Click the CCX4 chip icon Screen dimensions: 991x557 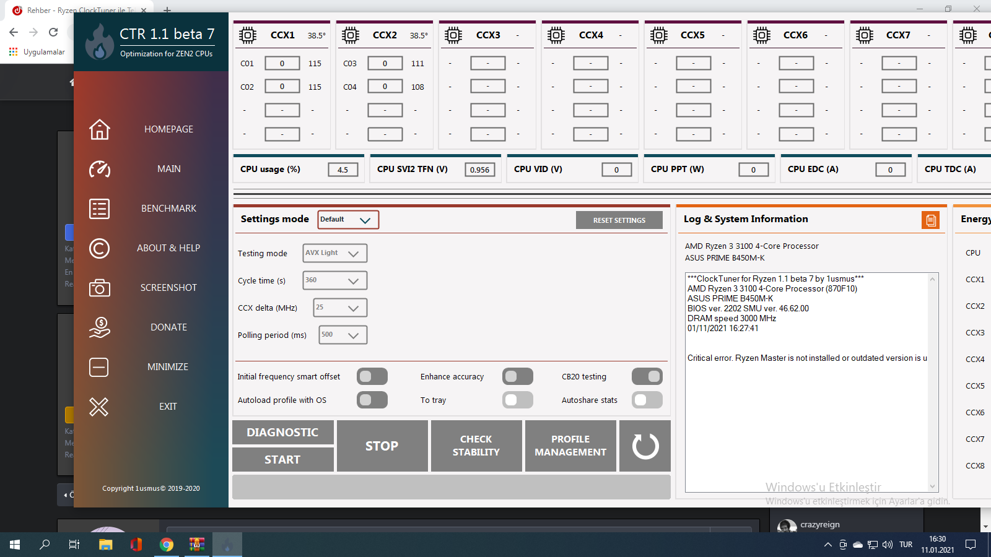point(556,35)
